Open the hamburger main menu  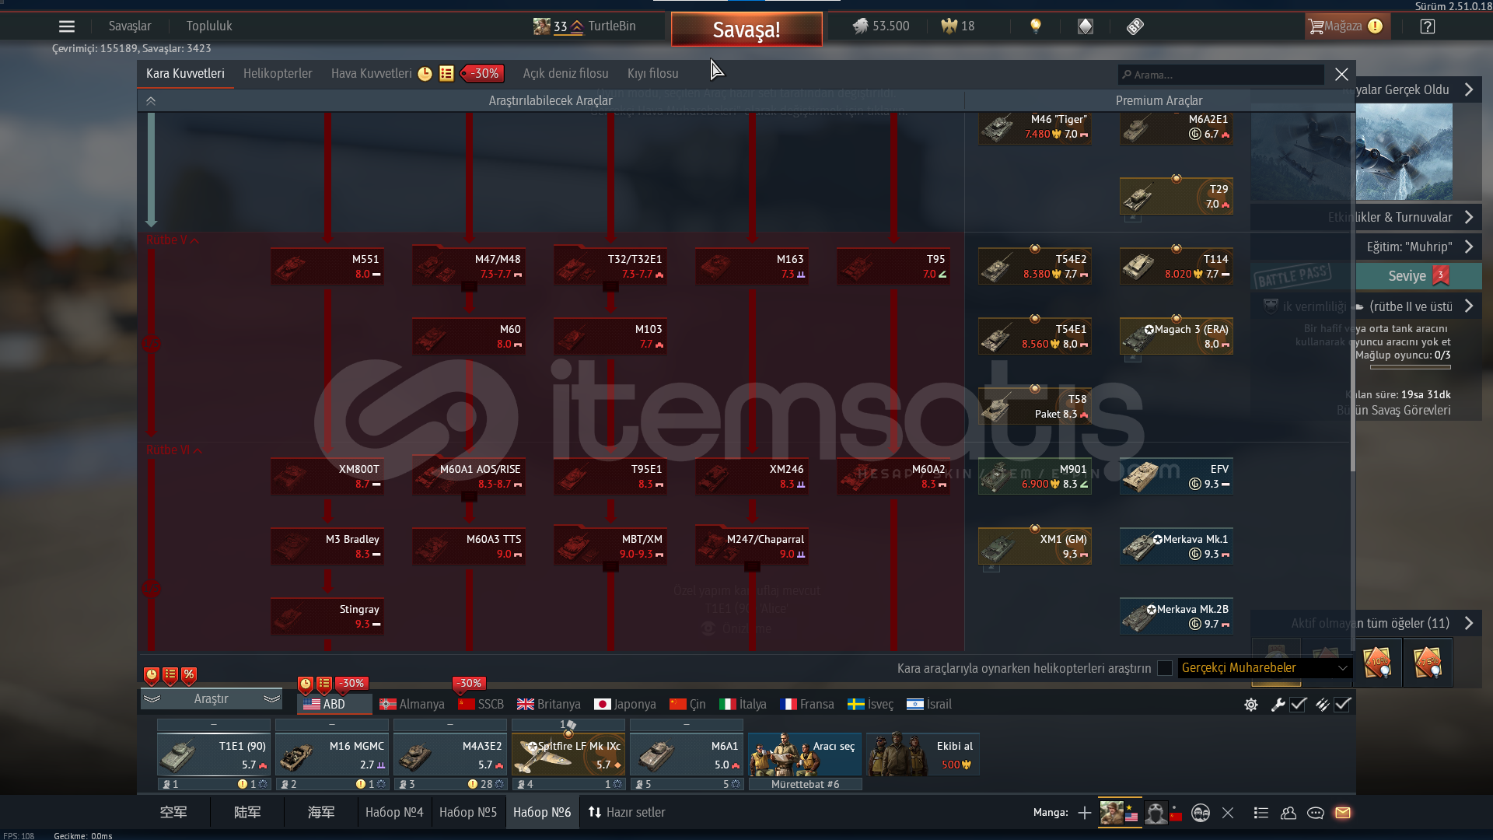tap(67, 26)
